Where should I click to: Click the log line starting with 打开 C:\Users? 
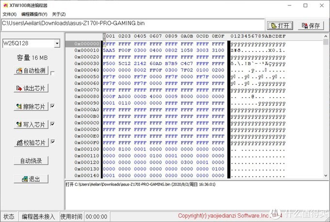[x=140, y=185]
